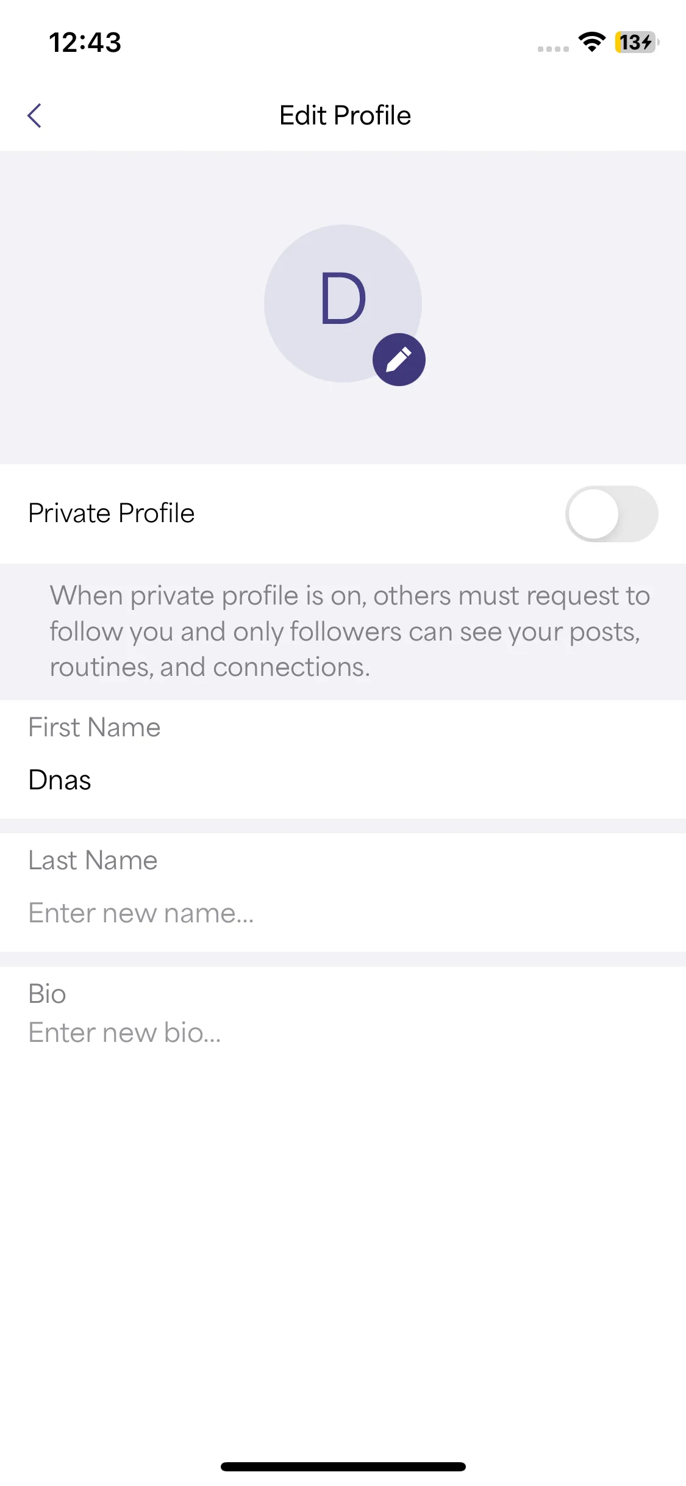
Task: Tap the cellular signal dots icon
Action: pos(553,49)
